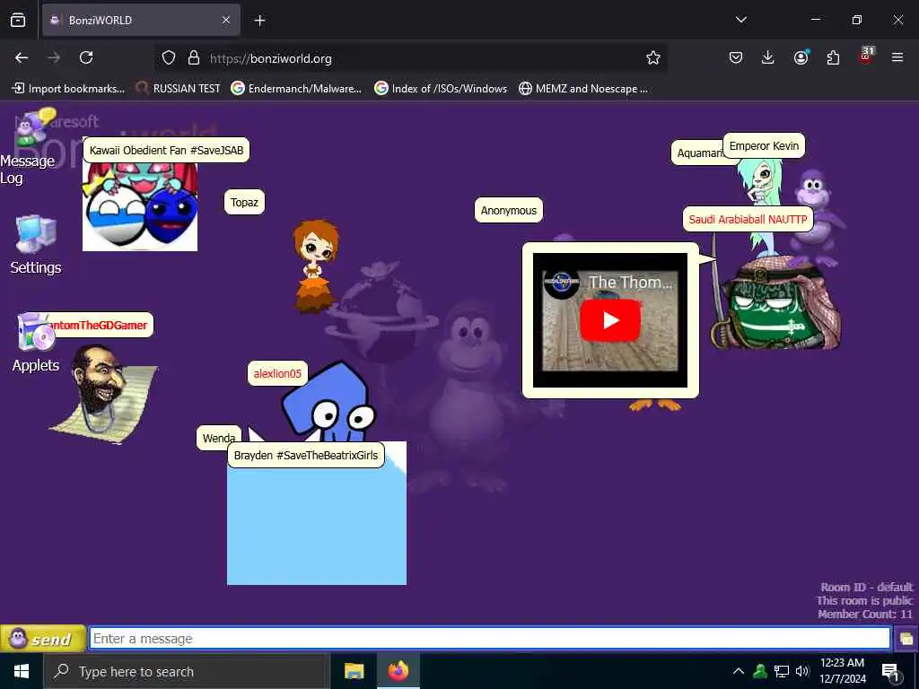This screenshot has width=919, height=689.
Task: Open Import bookmarks... bookmark
Action: point(68,89)
